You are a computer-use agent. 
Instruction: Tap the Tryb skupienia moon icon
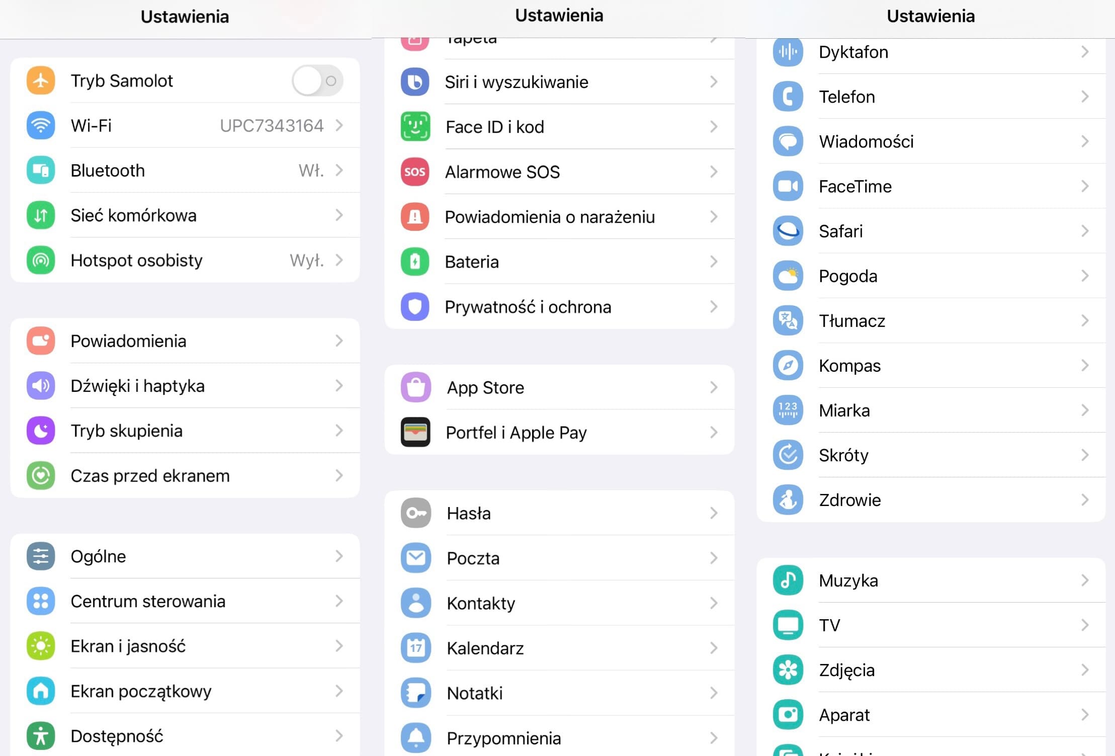(x=41, y=431)
